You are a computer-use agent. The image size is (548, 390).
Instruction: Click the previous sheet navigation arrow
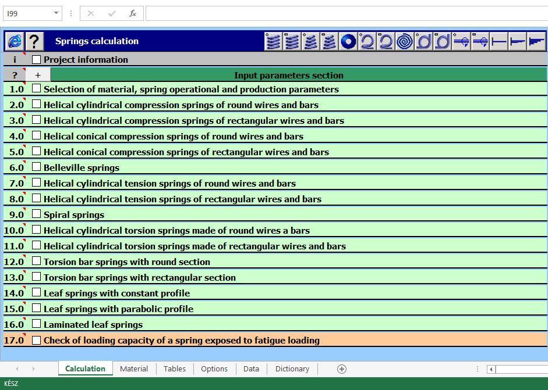(x=17, y=368)
